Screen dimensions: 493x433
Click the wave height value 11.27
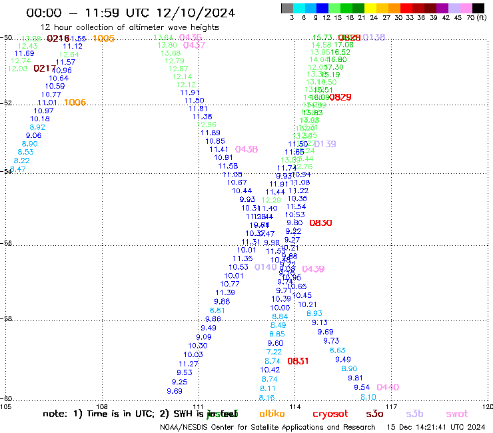click(x=189, y=364)
